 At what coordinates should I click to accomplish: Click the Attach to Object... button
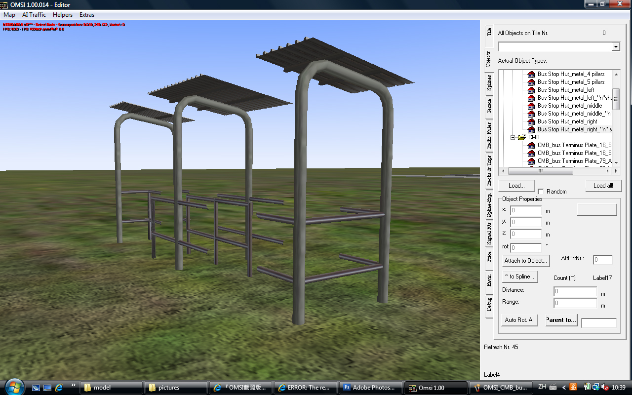(x=525, y=261)
